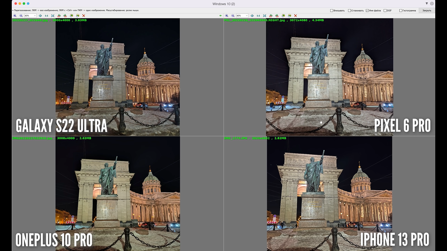Open settings gear in the title bar
The width and height of the screenshot is (447, 251).
[432, 4]
